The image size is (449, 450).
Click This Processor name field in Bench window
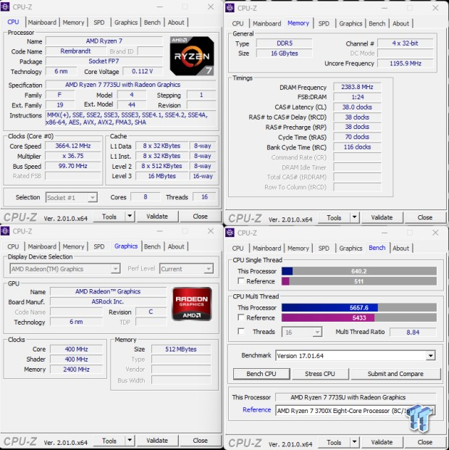[x=356, y=398]
